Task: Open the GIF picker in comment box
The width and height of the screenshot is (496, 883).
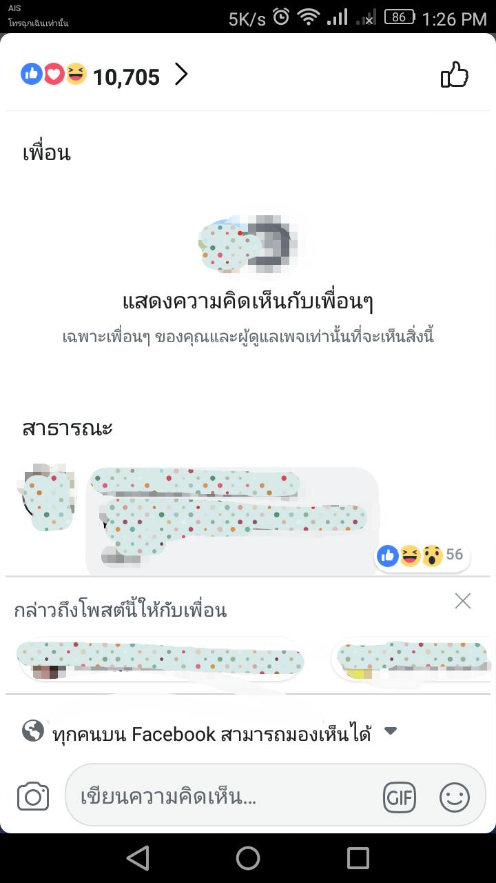Action: coord(400,798)
